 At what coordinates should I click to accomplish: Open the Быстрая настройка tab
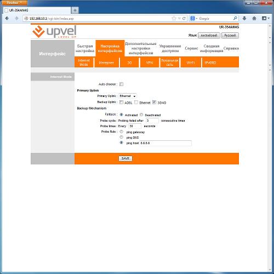(85, 48)
